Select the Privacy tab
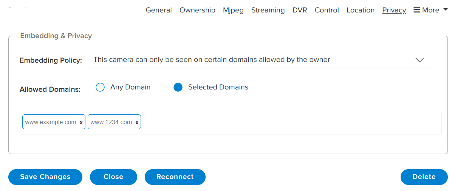 tap(394, 10)
